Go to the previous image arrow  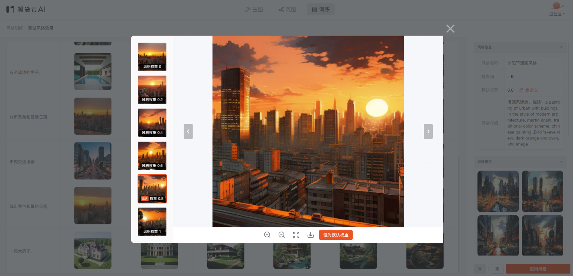click(188, 131)
